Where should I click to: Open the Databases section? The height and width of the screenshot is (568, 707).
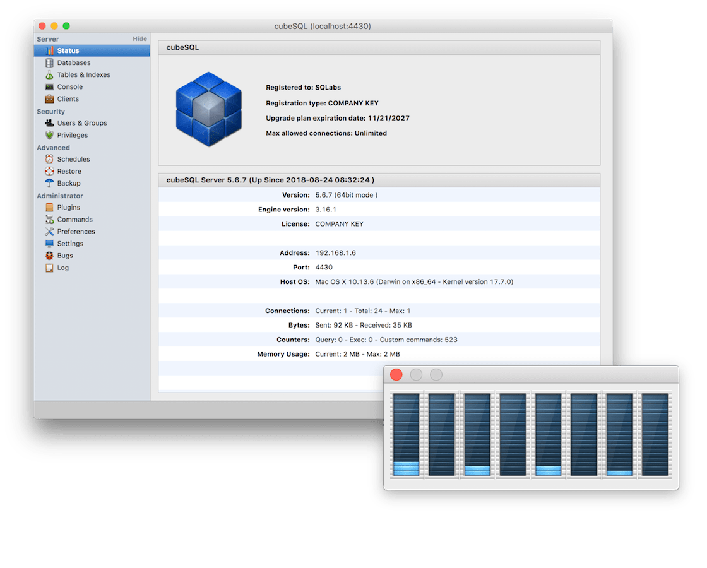pyautogui.click(x=92, y=62)
